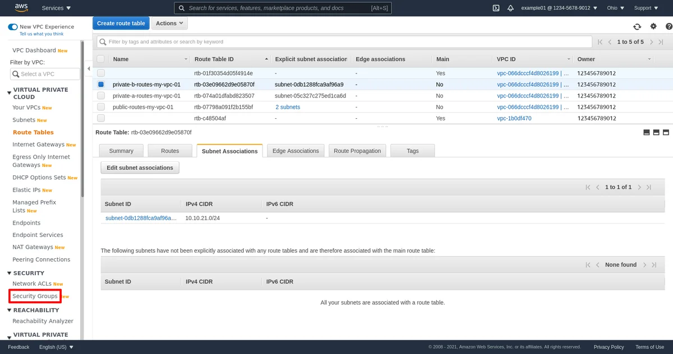This screenshot has height=354, width=673.
Task: Open the Actions dropdown menu
Action: [169, 24]
